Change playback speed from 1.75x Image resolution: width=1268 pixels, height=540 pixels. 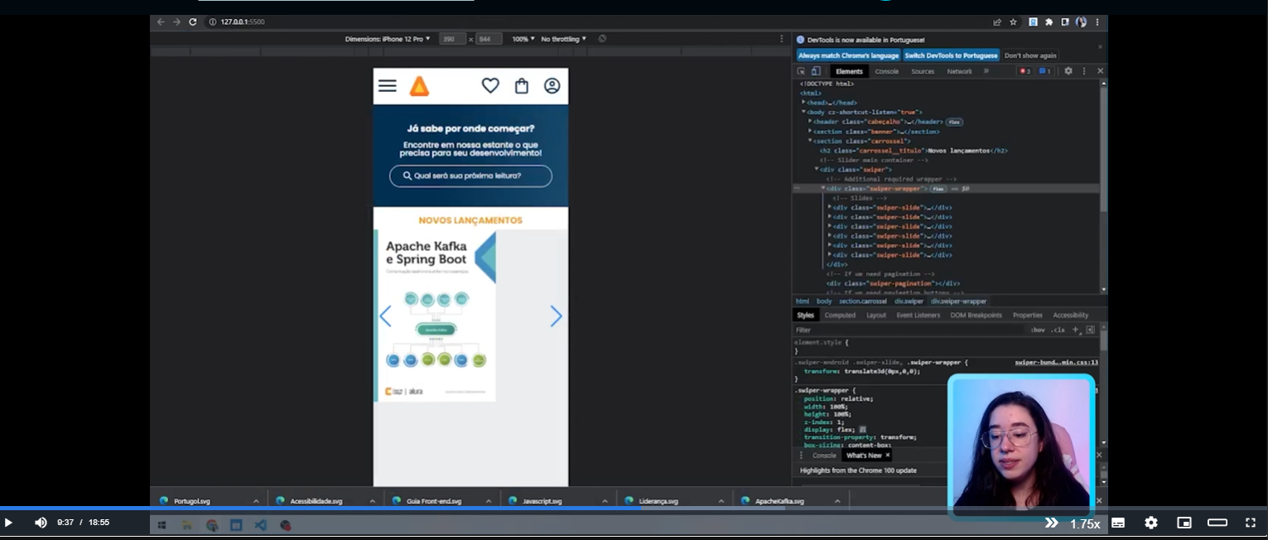click(1085, 523)
